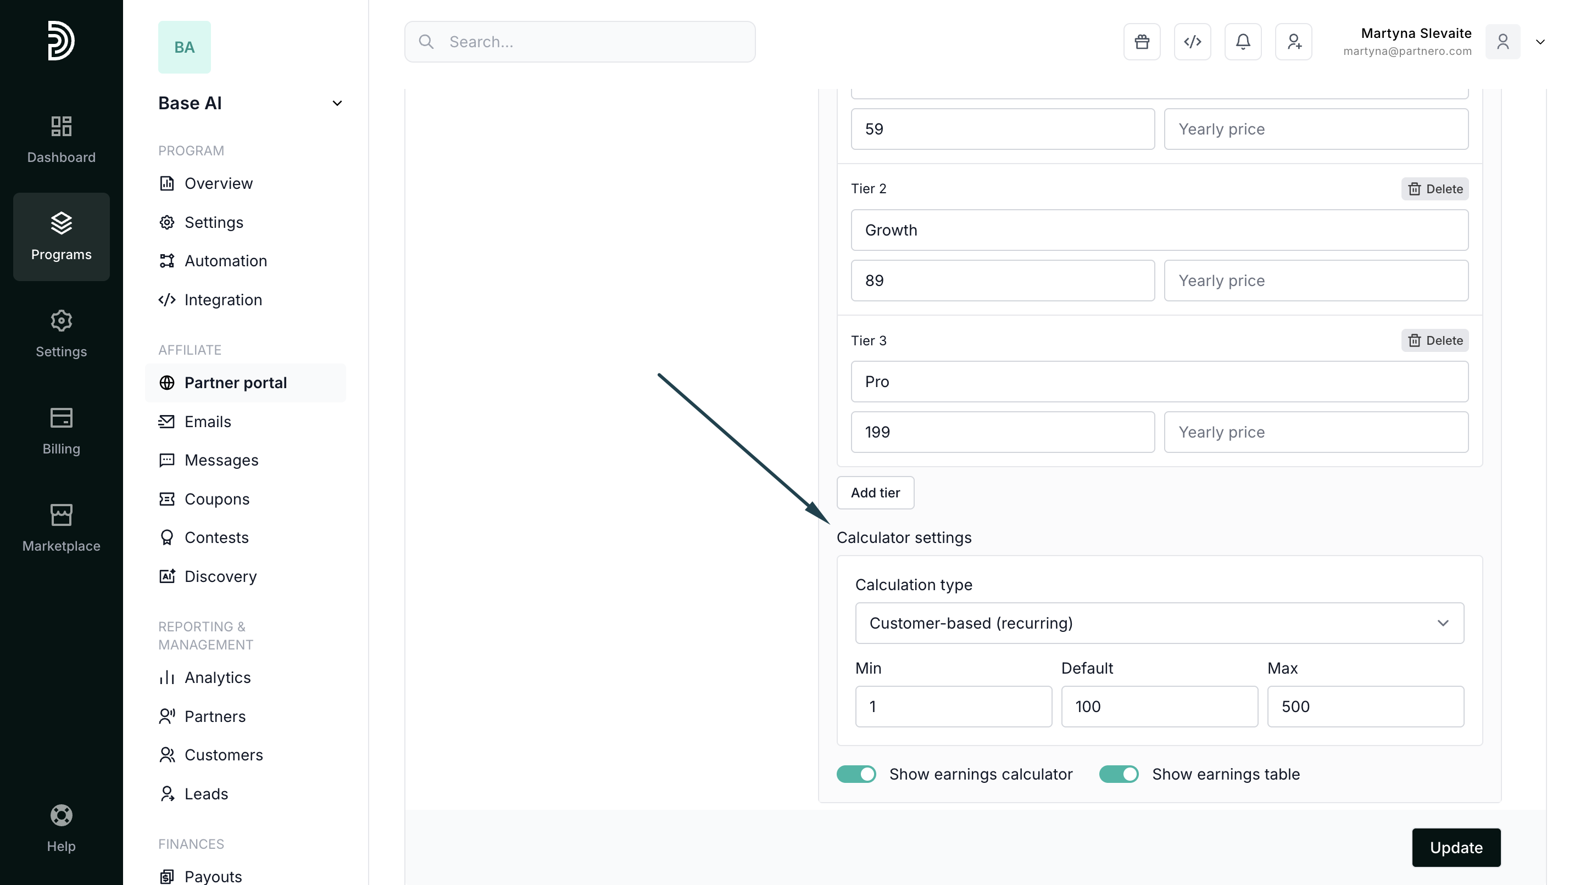Image resolution: width=1580 pixels, height=885 pixels.
Task: Disable Show earnings table switch
Action: coord(1118,774)
